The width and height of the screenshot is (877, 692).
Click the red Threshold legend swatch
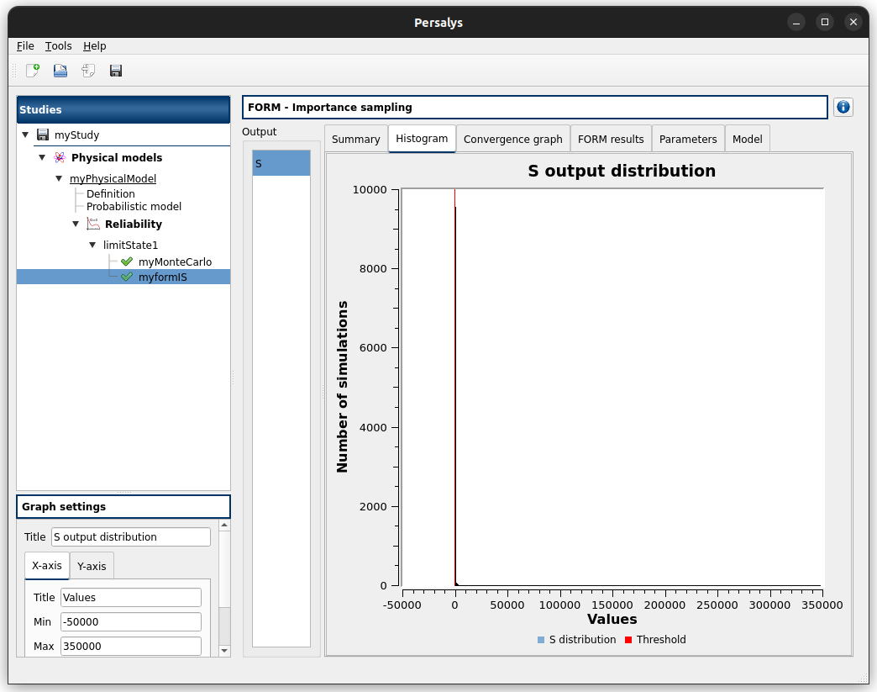pos(628,640)
